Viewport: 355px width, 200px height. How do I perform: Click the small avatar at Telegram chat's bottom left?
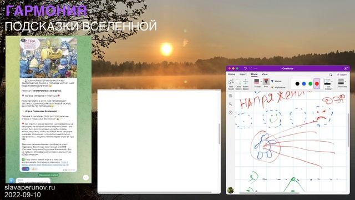11,180
